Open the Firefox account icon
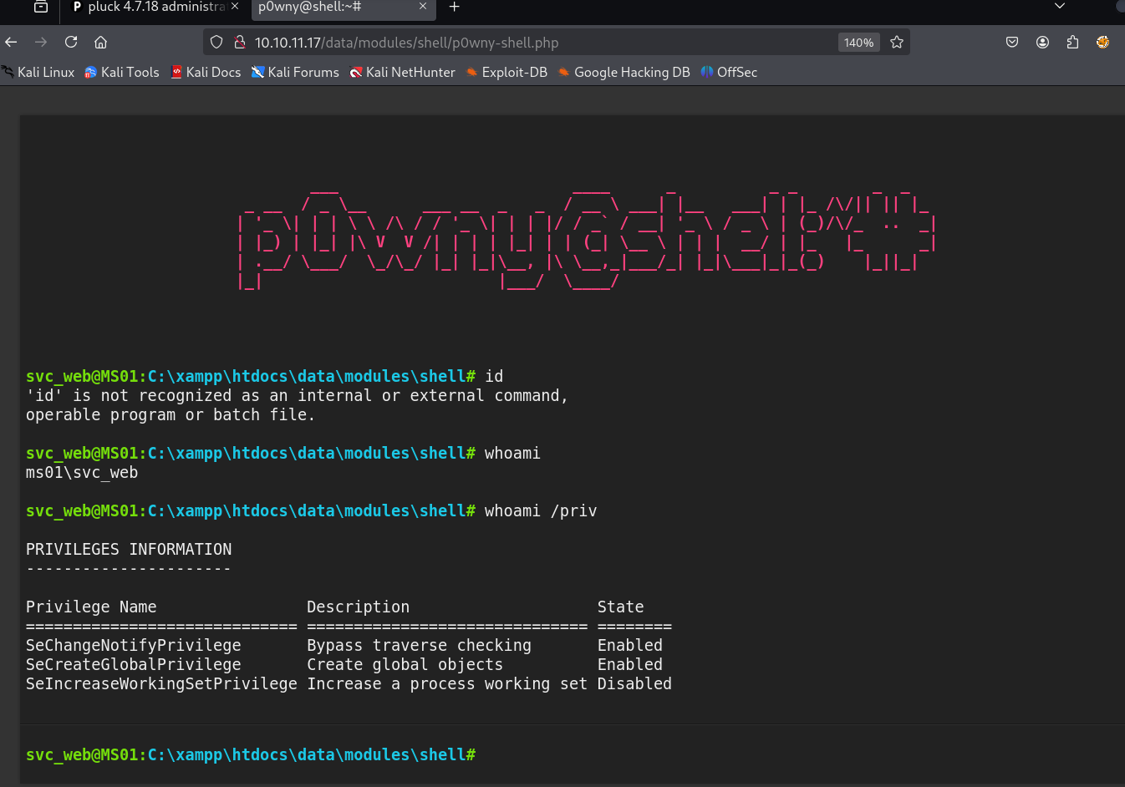This screenshot has height=787, width=1125. click(x=1042, y=42)
